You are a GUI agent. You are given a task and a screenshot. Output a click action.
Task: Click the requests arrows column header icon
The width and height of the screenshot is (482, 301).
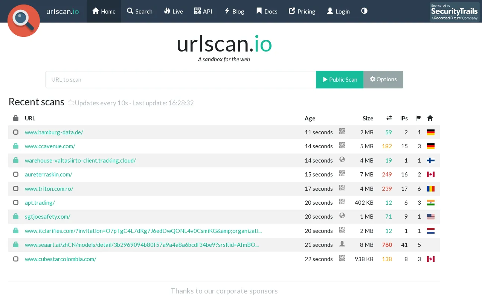[x=389, y=118]
